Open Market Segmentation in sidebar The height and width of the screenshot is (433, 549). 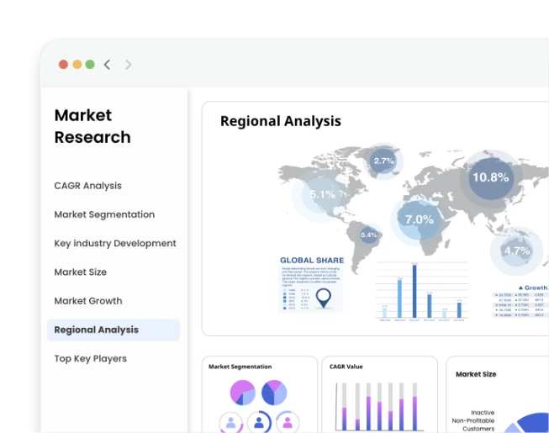click(104, 214)
